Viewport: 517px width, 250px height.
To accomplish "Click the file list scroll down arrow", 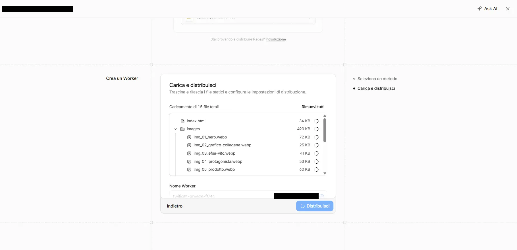I will (x=325, y=173).
